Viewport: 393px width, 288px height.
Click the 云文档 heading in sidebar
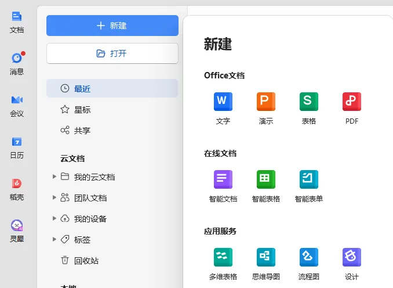72,159
